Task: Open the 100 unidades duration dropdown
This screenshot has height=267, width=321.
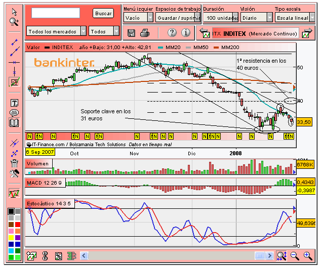Action: click(x=221, y=18)
